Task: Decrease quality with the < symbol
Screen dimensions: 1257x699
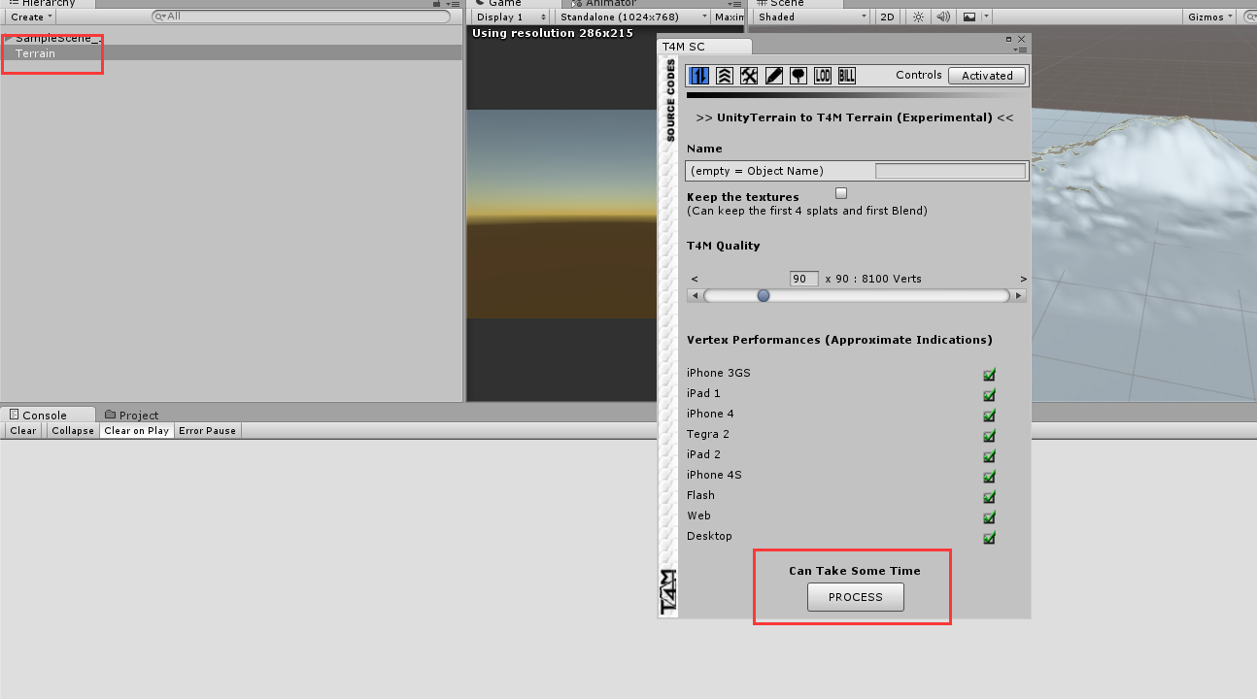Action: [x=695, y=279]
